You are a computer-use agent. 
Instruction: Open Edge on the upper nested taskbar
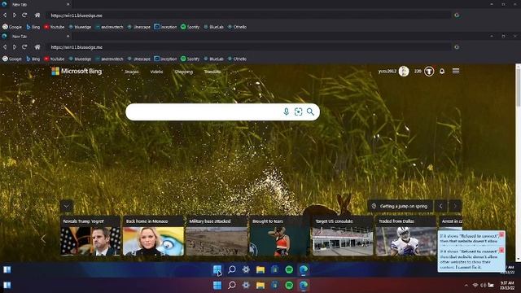pyautogui.click(x=304, y=269)
